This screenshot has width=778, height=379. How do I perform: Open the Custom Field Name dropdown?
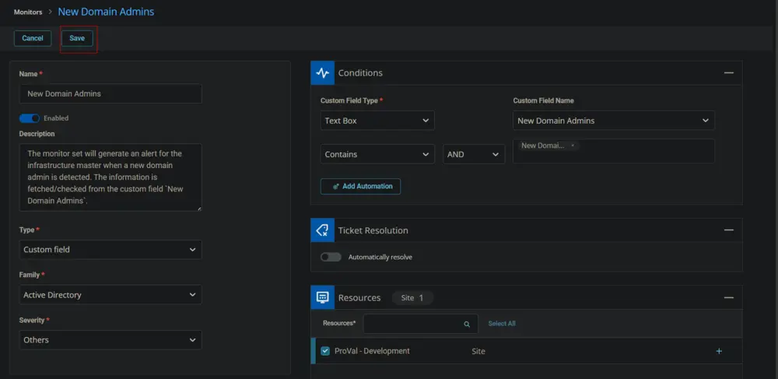[614, 121]
